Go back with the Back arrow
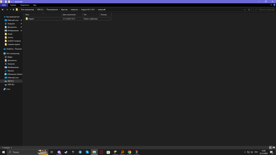Image resolution: width=276 pixels, height=155 pixels. pyautogui.click(x=3, y=10)
